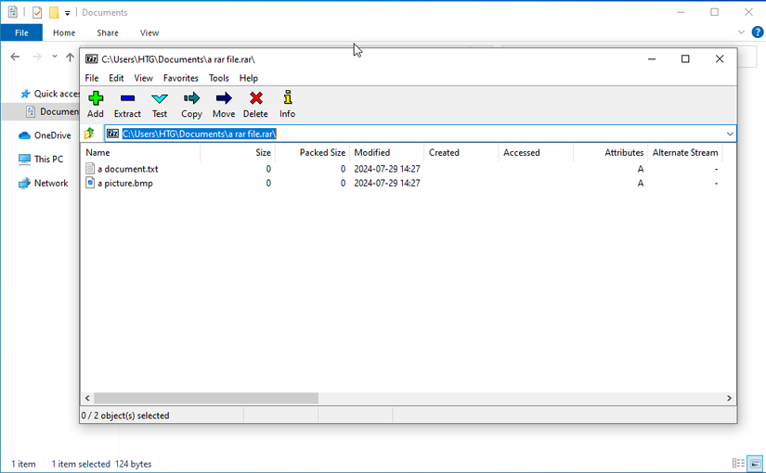Viewport: 766px width, 473px height.
Task: Click the Extract toolbar button
Action: pos(127,105)
